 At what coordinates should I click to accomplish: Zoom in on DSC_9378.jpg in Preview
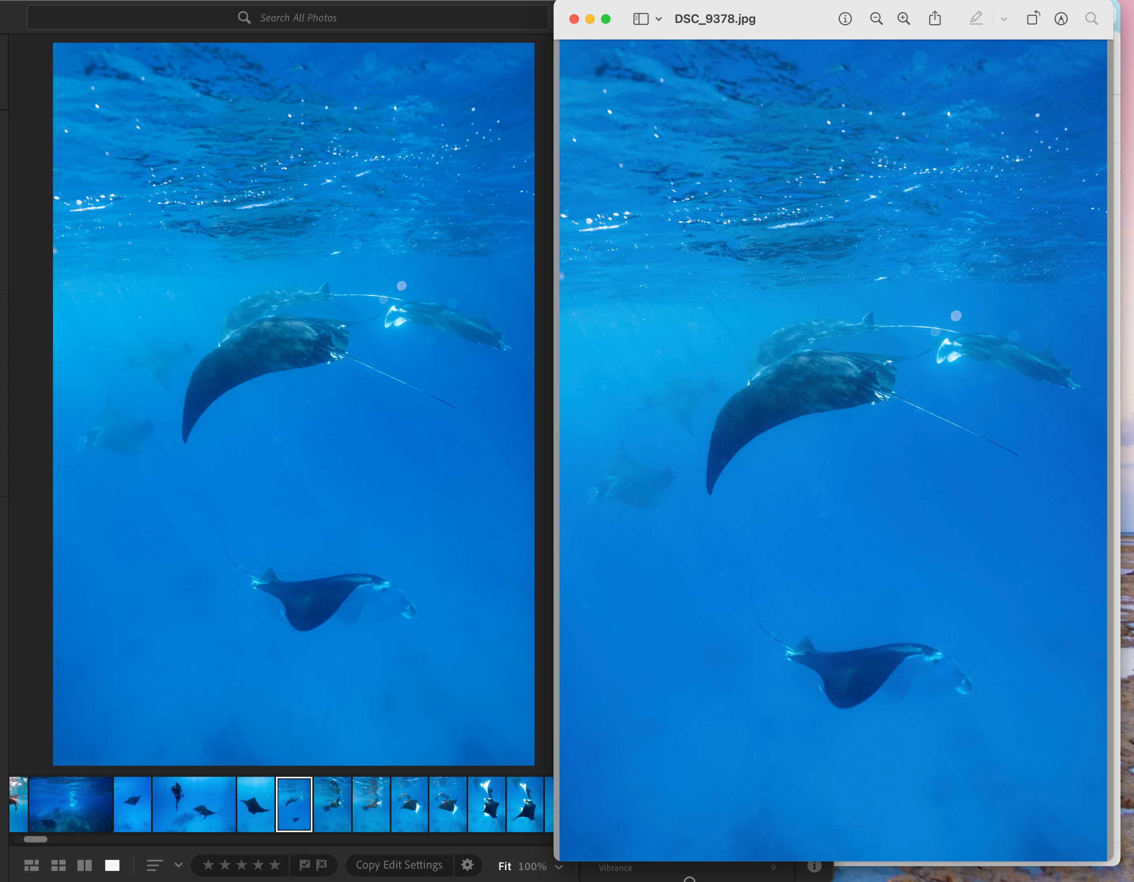point(904,19)
